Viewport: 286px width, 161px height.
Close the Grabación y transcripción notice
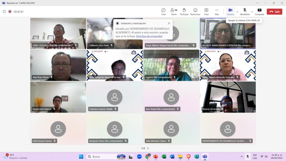tap(169, 23)
